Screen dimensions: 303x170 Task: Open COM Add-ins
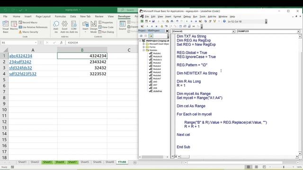[x=74, y=26]
